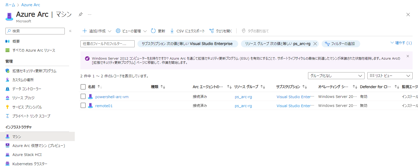Click 有効 Defender status in powershell-arc-vm row
This screenshot has width=418, height=167.
[x=364, y=97]
